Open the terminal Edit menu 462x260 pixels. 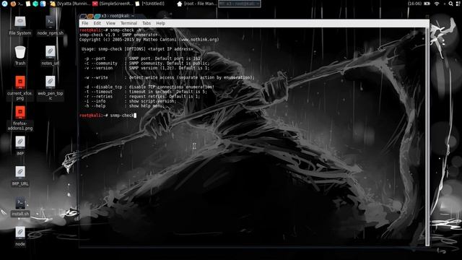pyautogui.click(x=97, y=23)
